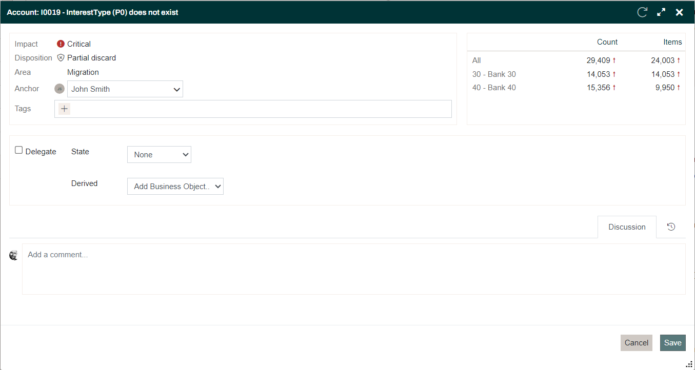Screen dimensions: 695x370
Task: Expand the Add Business Object dropdown
Action: (x=175, y=187)
